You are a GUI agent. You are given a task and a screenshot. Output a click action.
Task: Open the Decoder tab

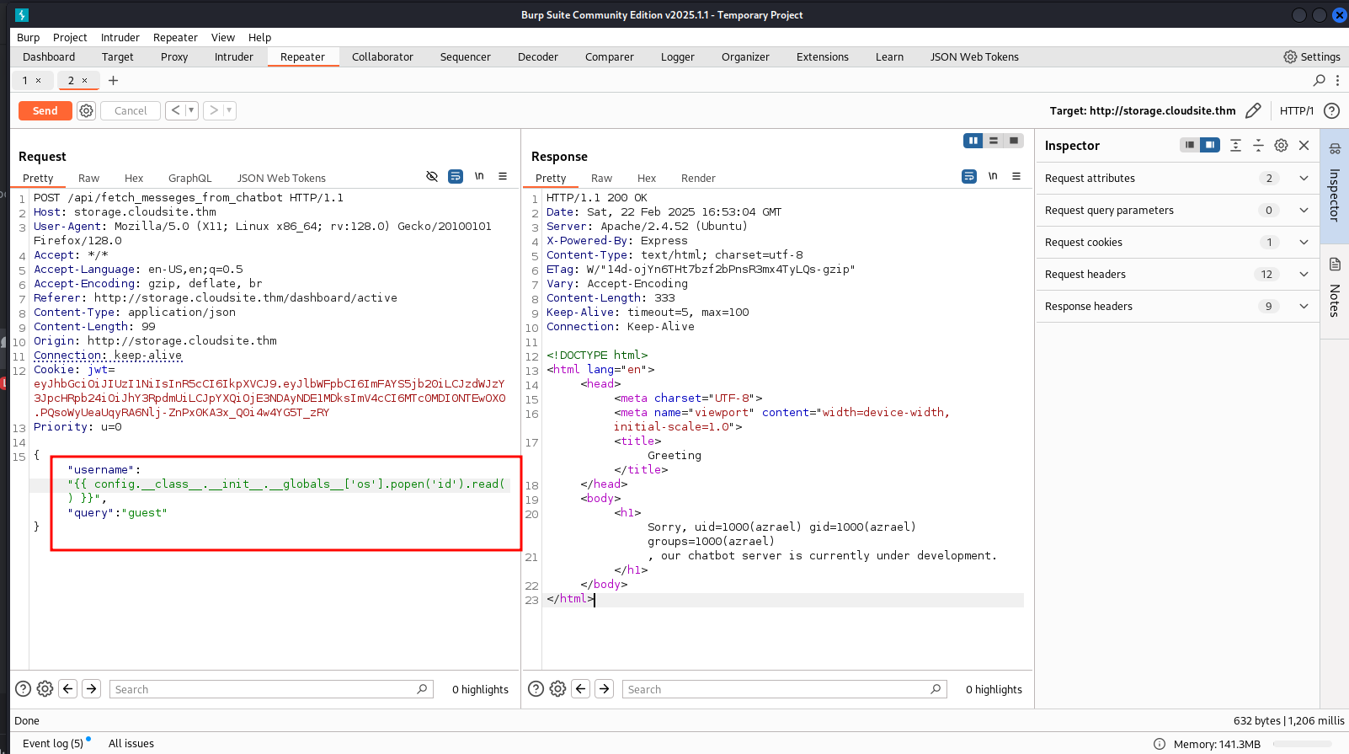point(537,57)
